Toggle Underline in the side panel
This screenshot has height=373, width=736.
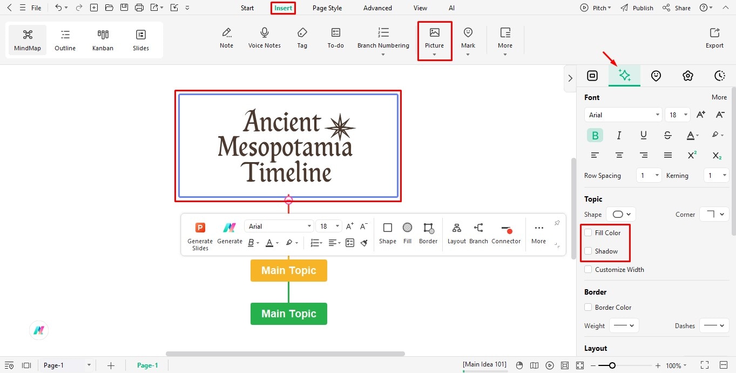tap(644, 135)
